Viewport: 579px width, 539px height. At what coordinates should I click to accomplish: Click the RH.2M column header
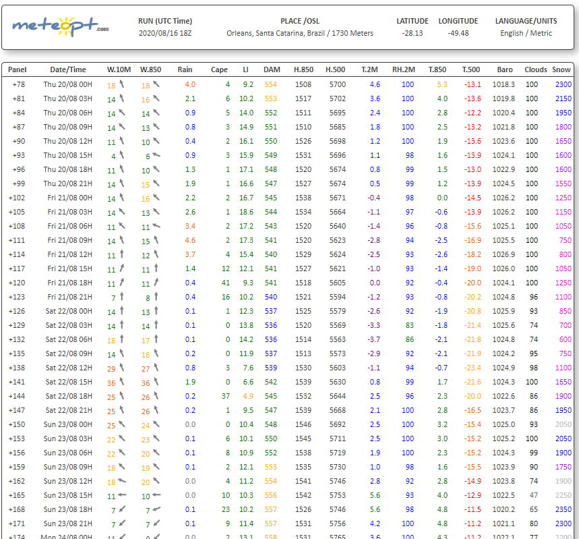404,69
